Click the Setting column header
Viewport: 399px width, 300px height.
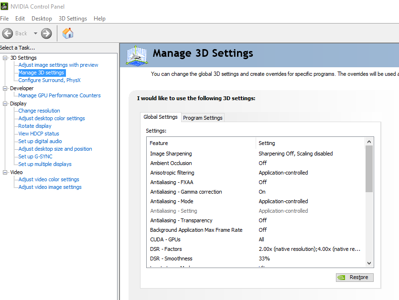pyautogui.click(x=311, y=143)
